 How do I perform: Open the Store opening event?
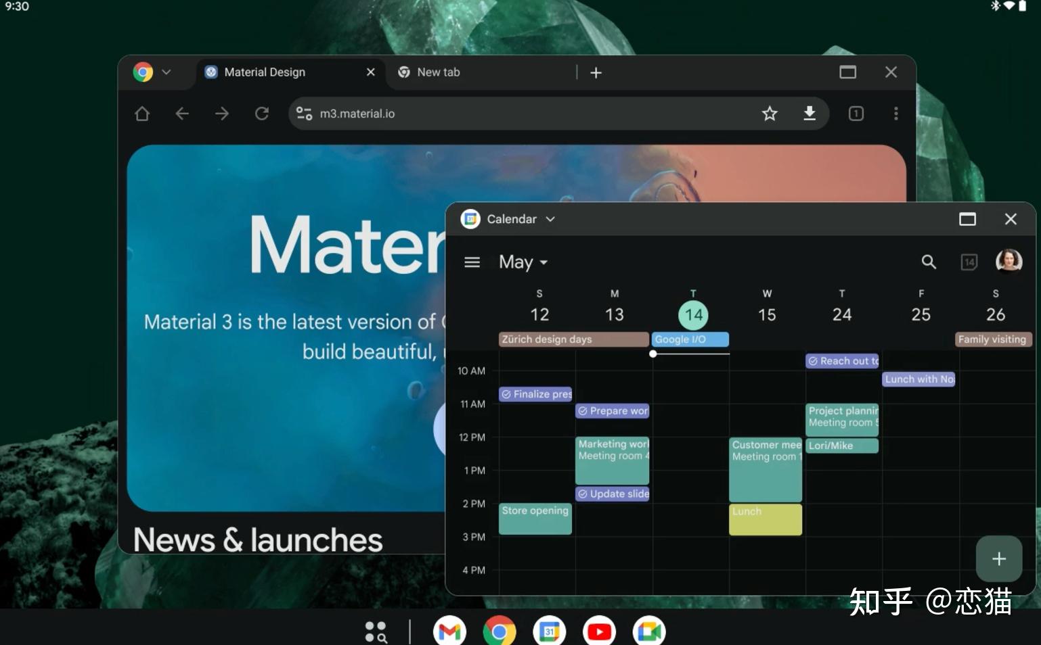[x=535, y=519]
